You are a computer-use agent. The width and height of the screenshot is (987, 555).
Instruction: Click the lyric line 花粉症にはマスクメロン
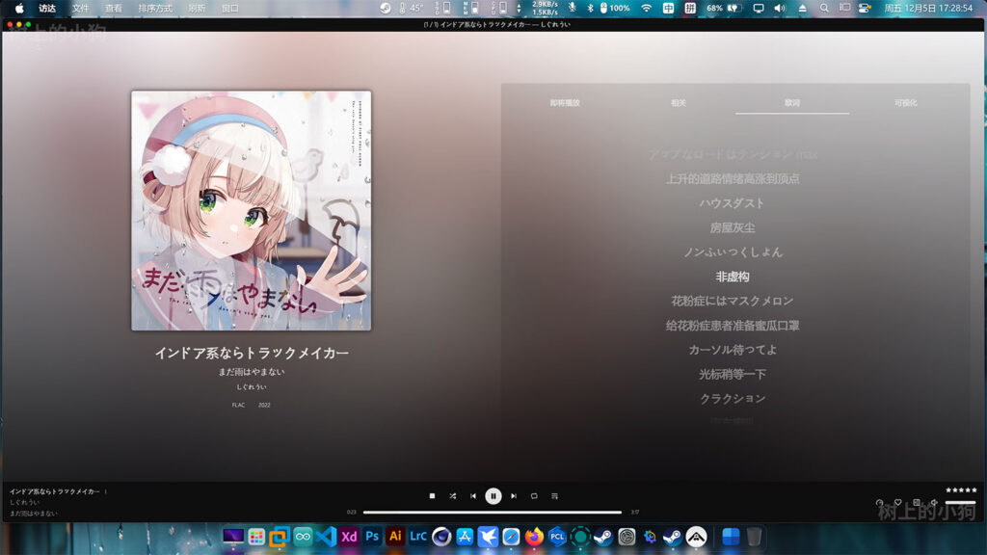click(x=733, y=301)
